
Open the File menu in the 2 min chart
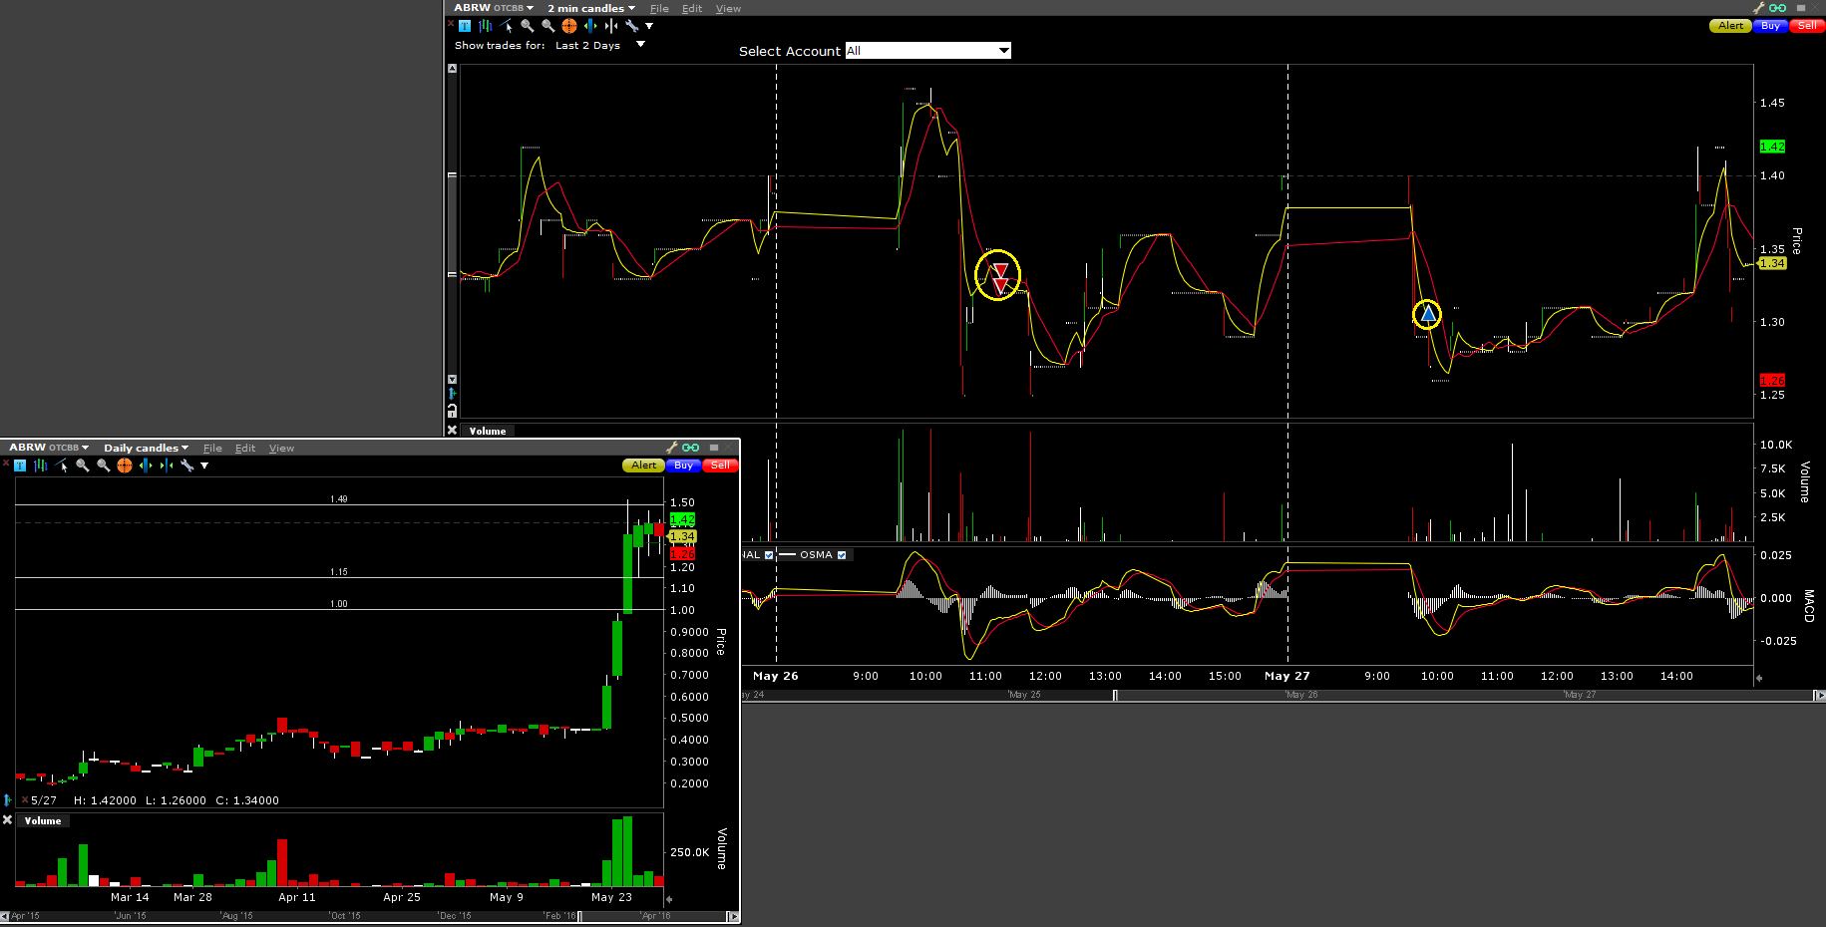coord(659,8)
